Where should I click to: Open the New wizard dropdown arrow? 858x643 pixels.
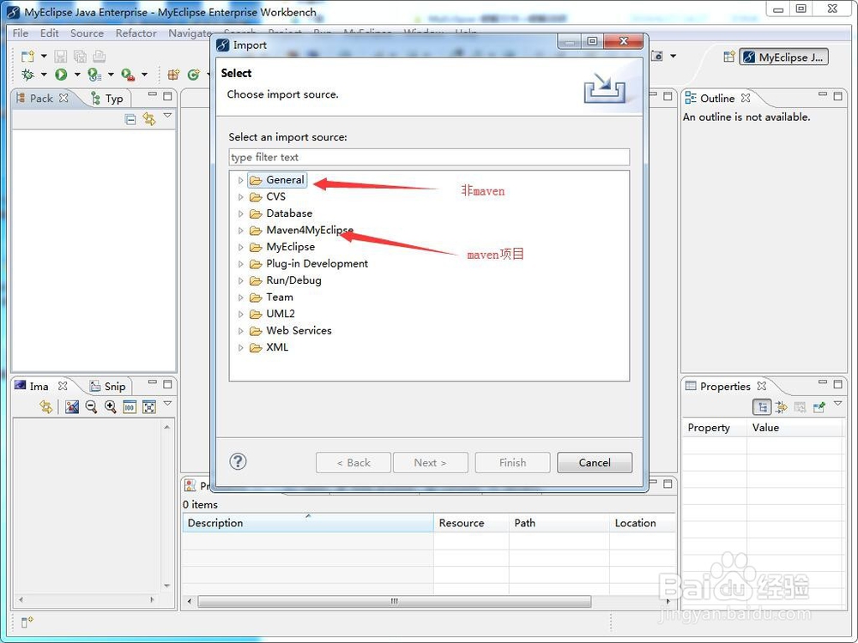44,56
